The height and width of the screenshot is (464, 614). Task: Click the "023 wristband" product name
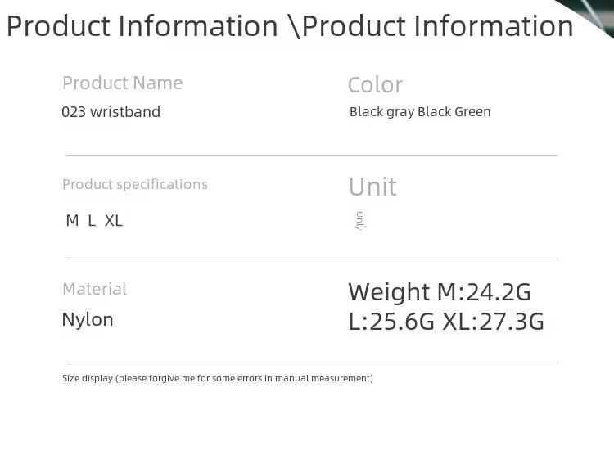tap(111, 112)
